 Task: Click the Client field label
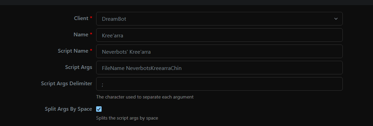pos(81,18)
